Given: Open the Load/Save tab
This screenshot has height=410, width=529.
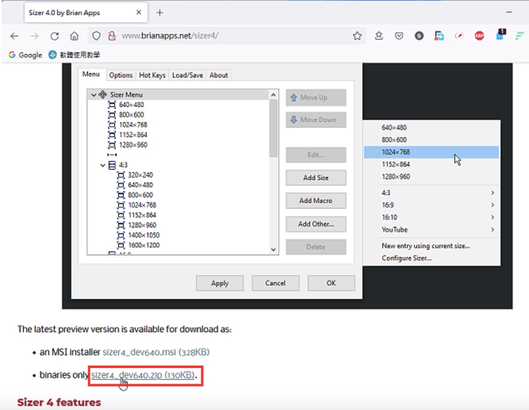Looking at the screenshot, I should pos(188,75).
